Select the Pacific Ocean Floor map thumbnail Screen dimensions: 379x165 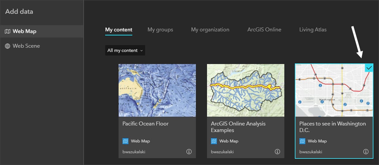point(157,90)
